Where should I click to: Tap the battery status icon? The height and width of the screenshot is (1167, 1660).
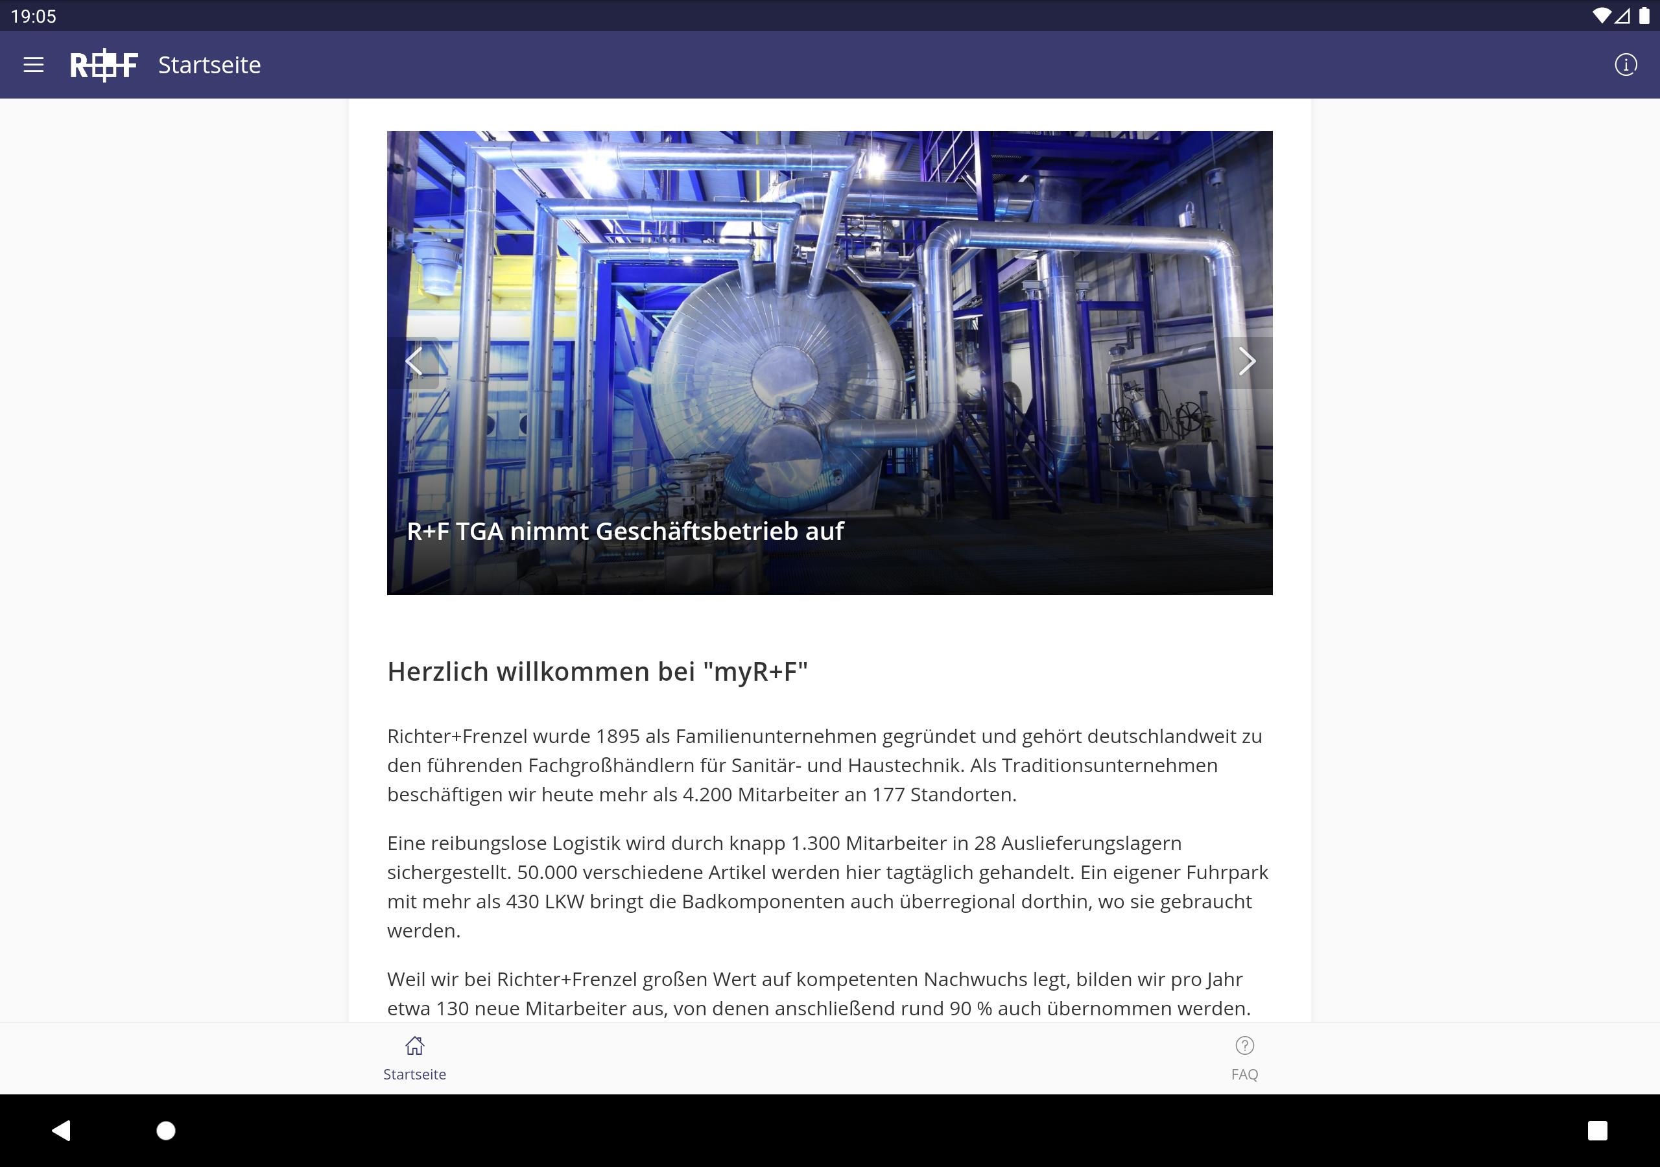1643,16
